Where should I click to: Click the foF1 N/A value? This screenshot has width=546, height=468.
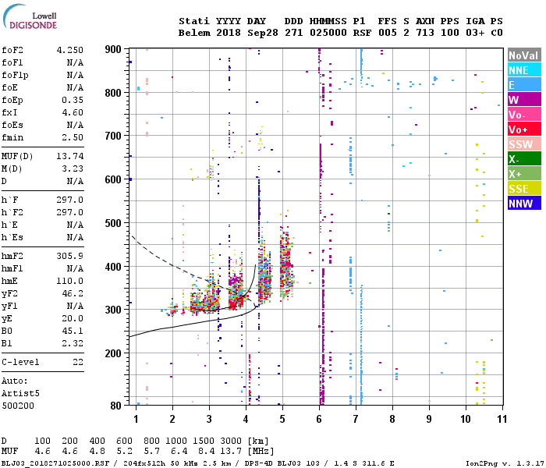75,62
